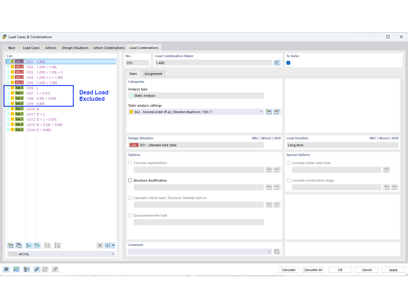The image size is (408, 306).
Task: Enable the To Solve checkbox for CO1
Action: (288, 63)
